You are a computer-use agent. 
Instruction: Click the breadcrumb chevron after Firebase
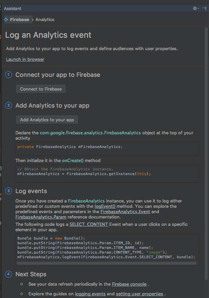pyautogui.click(x=33, y=19)
